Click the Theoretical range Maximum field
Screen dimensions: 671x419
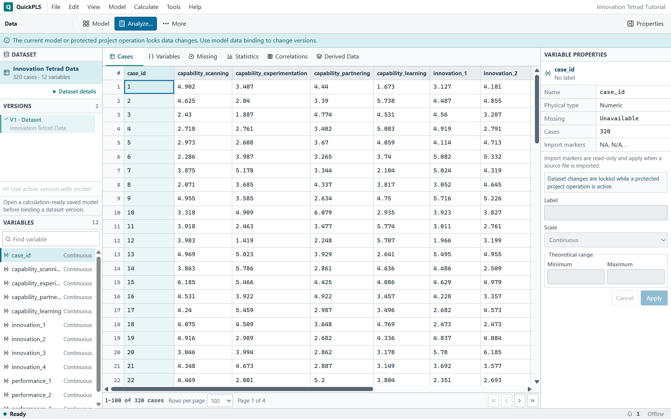point(636,277)
